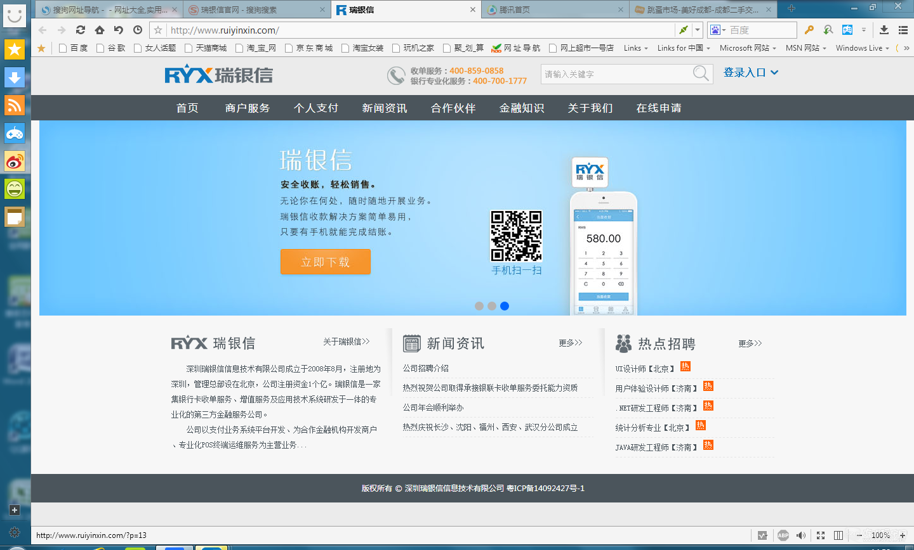Screen dimensions: 914x550
Task: Show more bookmarks with the overflow chevron
Action: [x=906, y=48]
